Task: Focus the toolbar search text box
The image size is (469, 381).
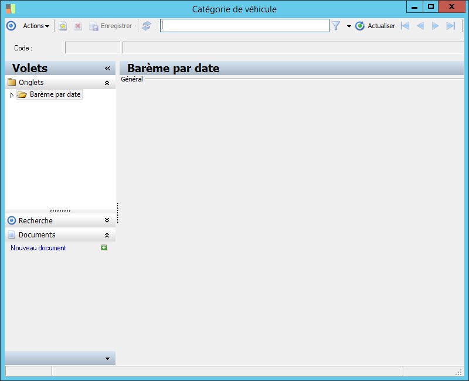Action: pos(244,26)
